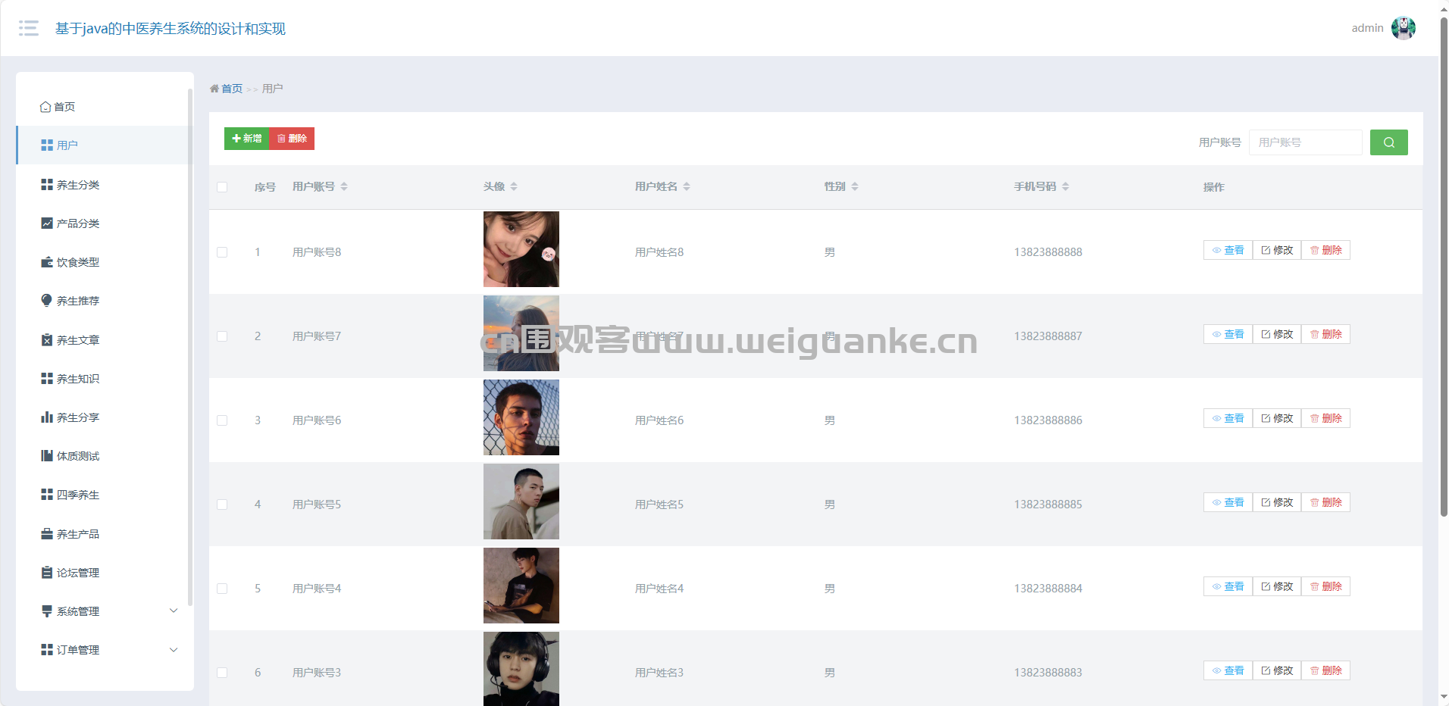
Task: Click the admin avatar icon
Action: coord(1404,28)
